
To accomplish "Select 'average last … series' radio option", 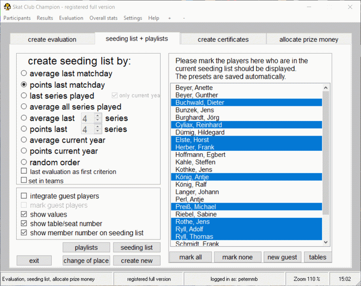I will coord(24,118).
